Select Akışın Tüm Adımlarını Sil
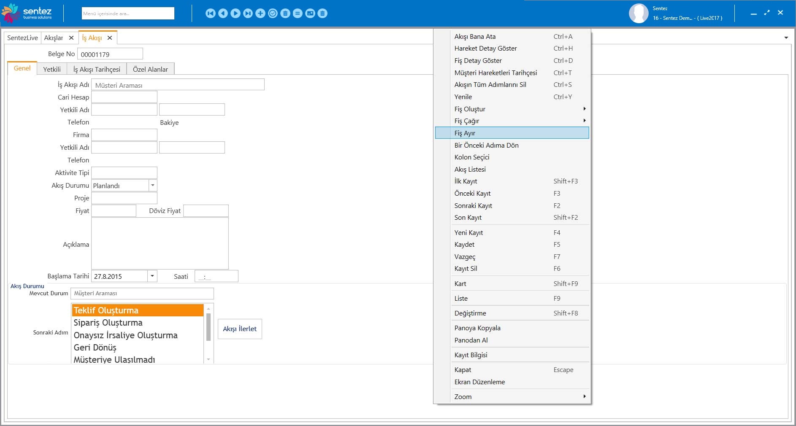796x426 pixels. (512, 85)
